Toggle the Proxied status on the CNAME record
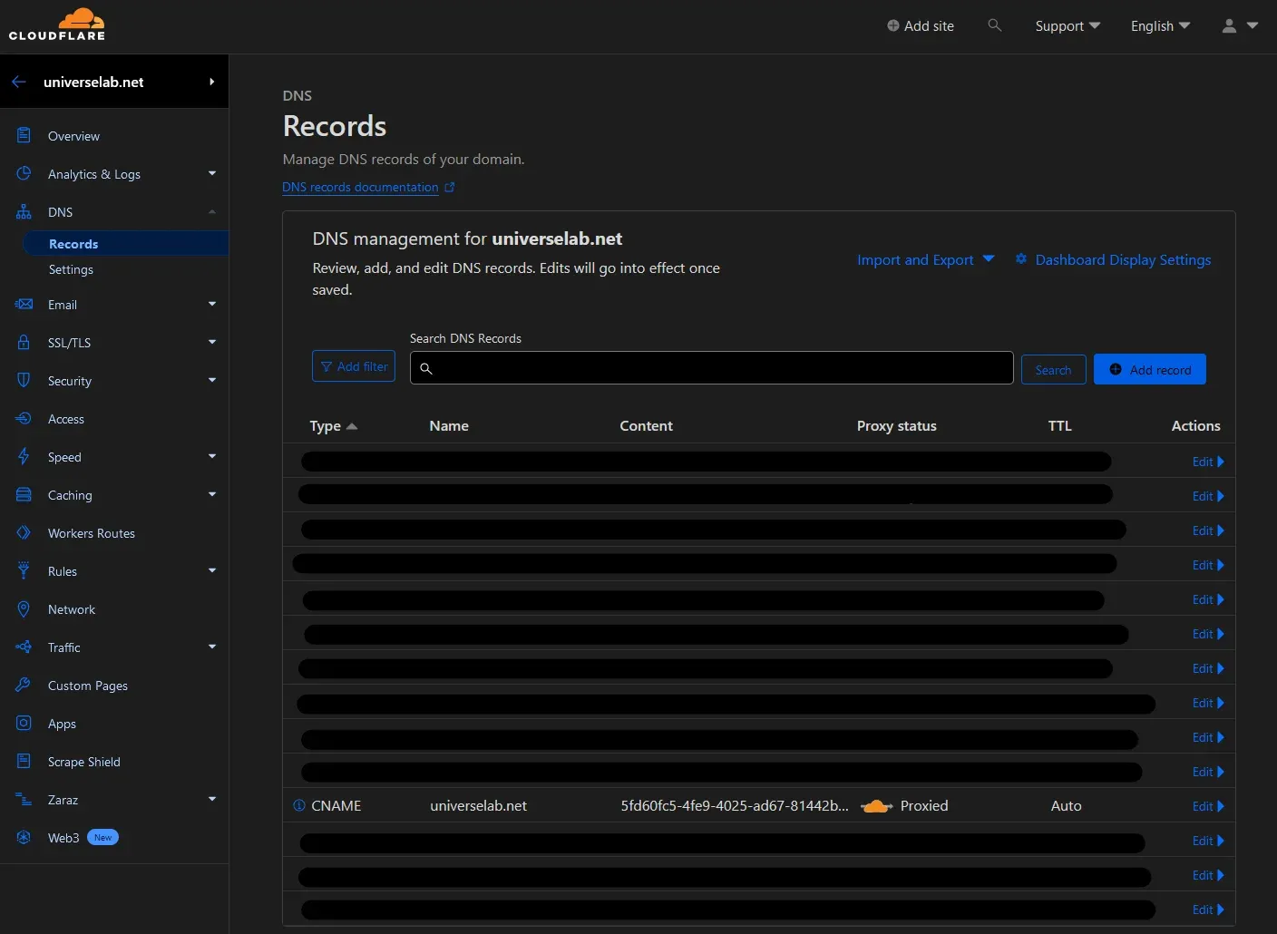1277x934 pixels. pyautogui.click(x=875, y=805)
